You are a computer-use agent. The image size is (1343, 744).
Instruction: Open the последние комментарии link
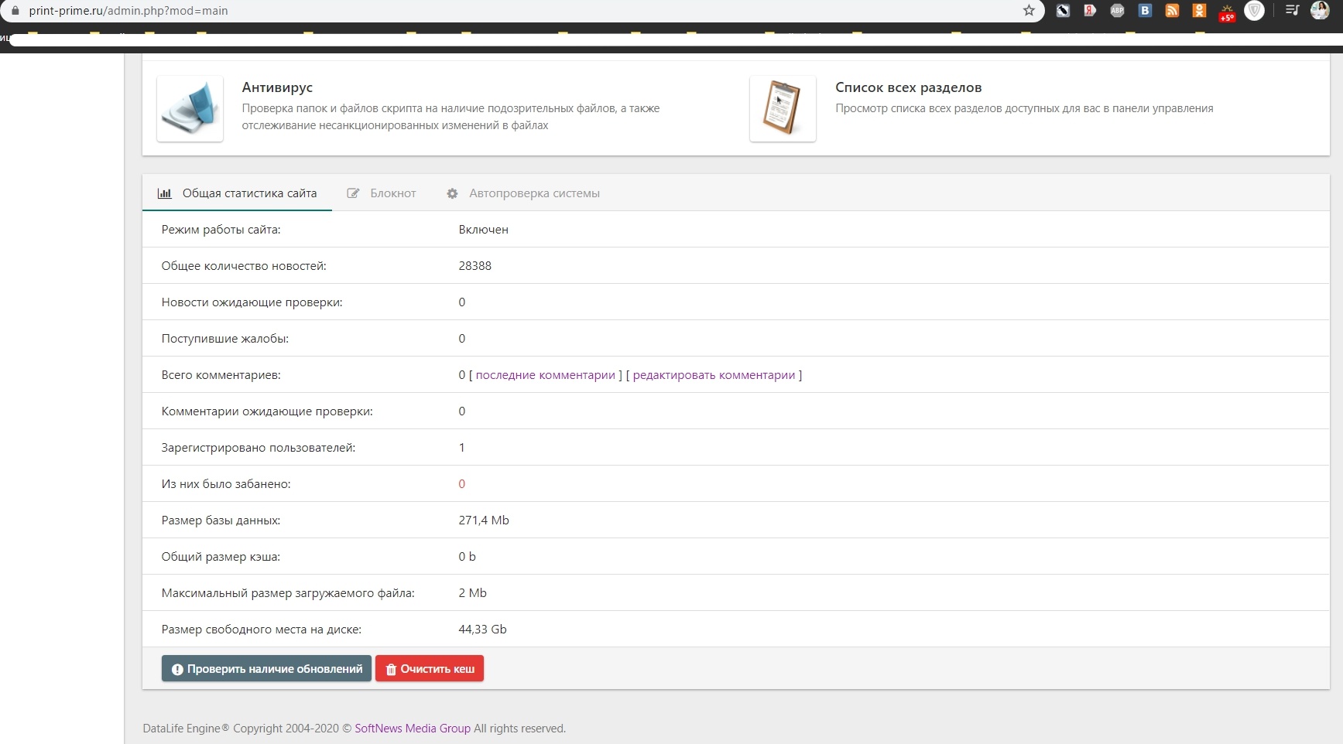[x=545, y=375]
